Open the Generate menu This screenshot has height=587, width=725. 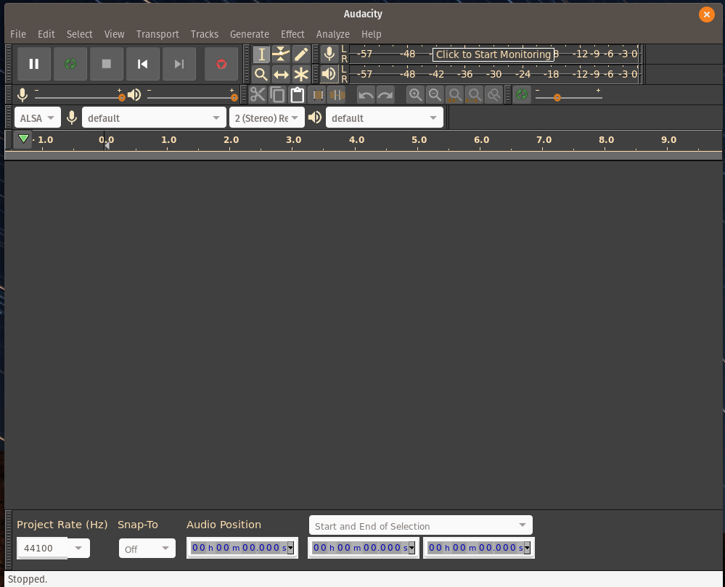pos(249,34)
